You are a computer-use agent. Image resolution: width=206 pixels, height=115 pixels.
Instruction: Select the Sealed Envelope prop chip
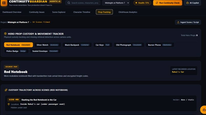point(45,51)
